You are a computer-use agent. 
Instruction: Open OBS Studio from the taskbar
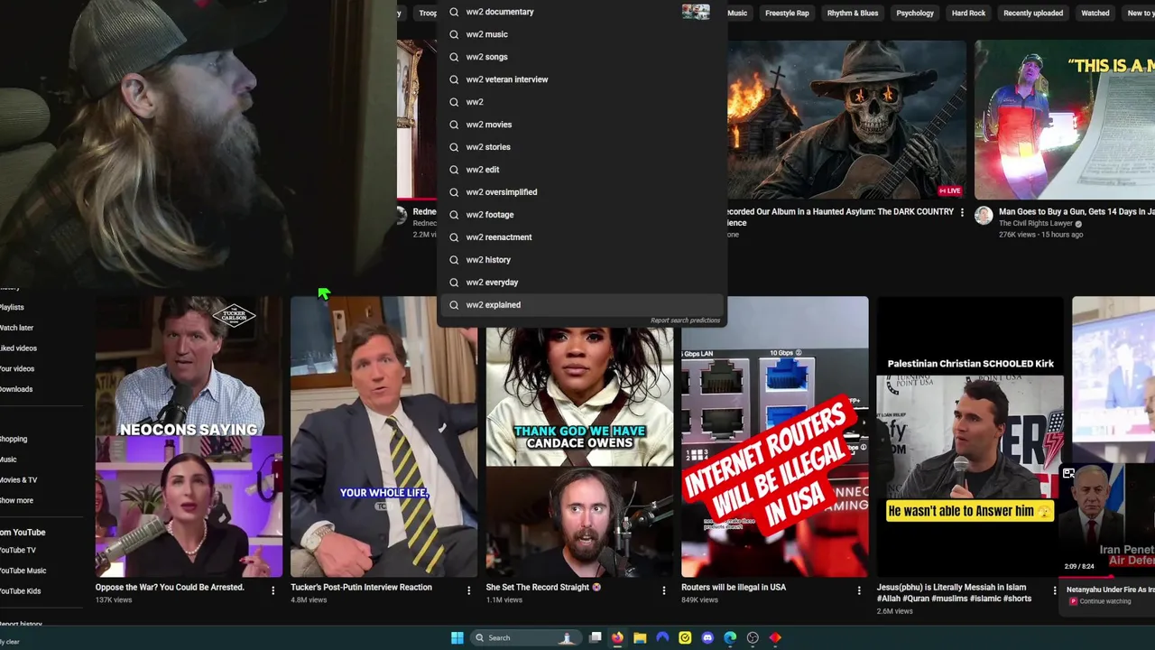(753, 637)
